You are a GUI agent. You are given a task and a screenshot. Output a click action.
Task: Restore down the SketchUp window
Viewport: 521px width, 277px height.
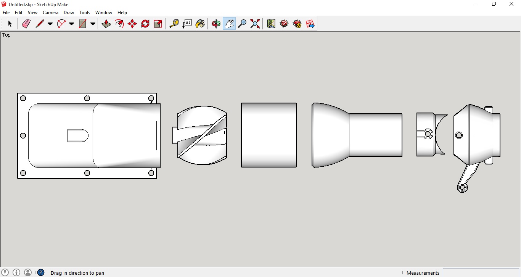(x=494, y=4)
